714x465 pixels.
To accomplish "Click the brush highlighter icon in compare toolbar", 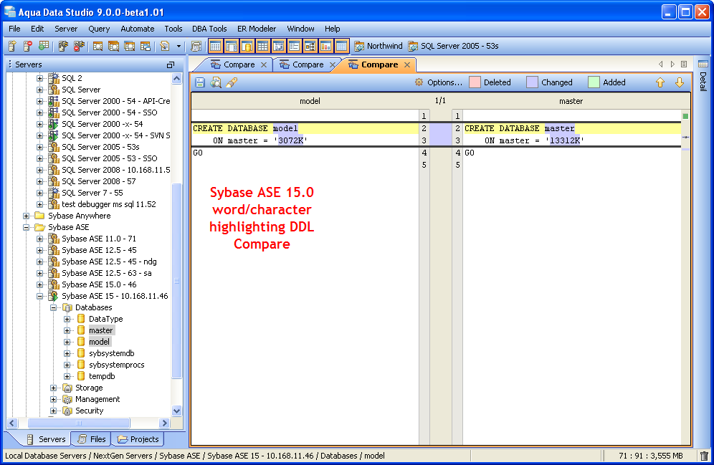I will 232,82.
